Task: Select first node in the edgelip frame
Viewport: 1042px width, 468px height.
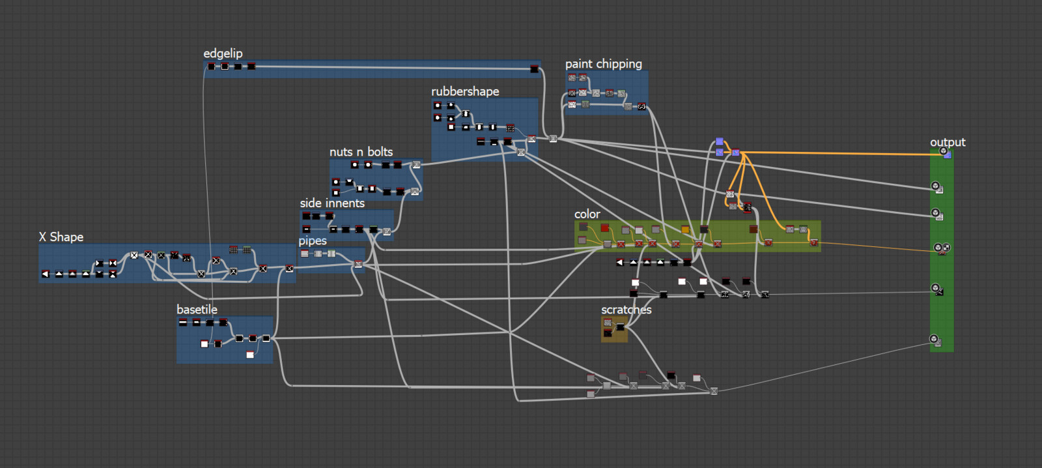Action: tap(211, 66)
